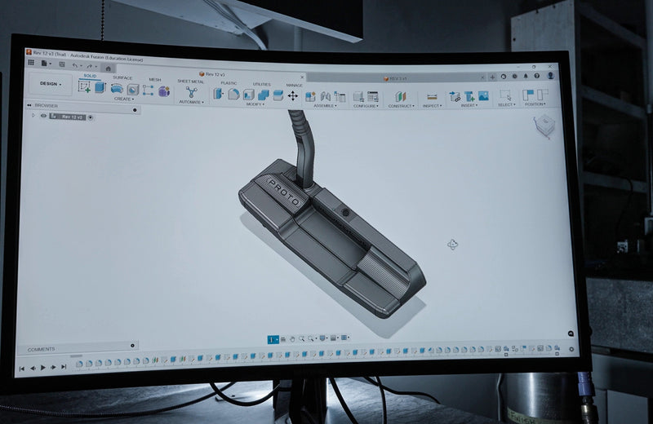This screenshot has height=424, width=653.
Task: Select the Offset Face tool
Action: click(278, 95)
